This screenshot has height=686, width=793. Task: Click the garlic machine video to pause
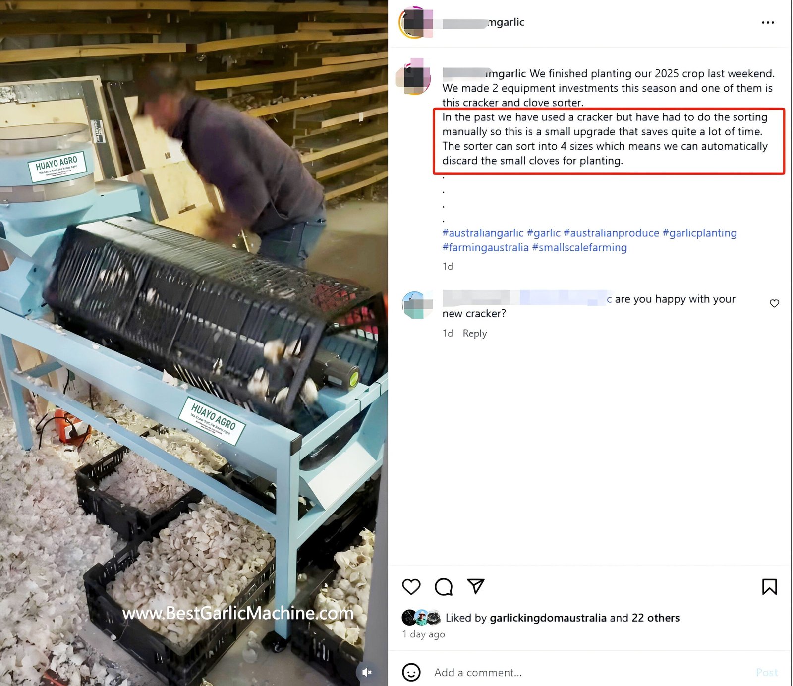point(194,343)
